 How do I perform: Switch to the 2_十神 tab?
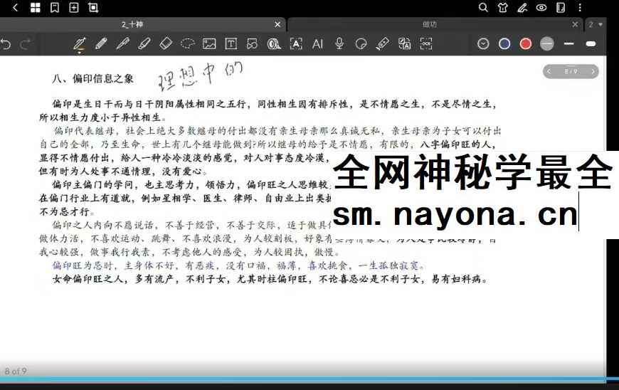coord(132,24)
